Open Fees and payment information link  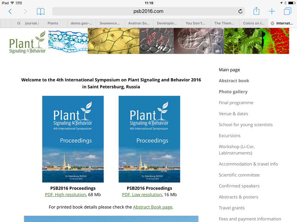click(250, 219)
